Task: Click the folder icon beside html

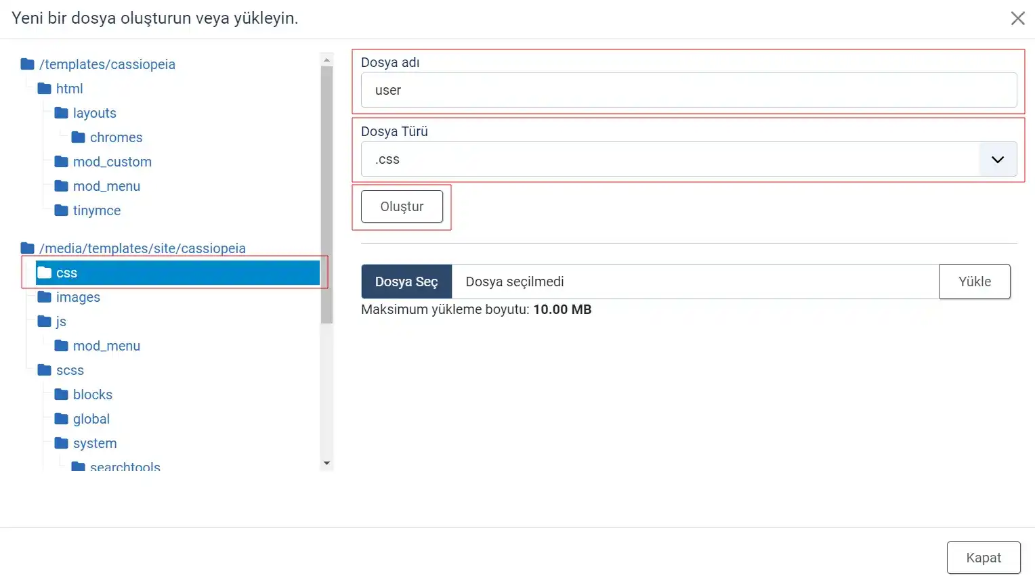Action: 43,88
